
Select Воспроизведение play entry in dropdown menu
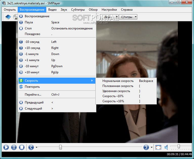pyautogui.click(x=57, y=16)
